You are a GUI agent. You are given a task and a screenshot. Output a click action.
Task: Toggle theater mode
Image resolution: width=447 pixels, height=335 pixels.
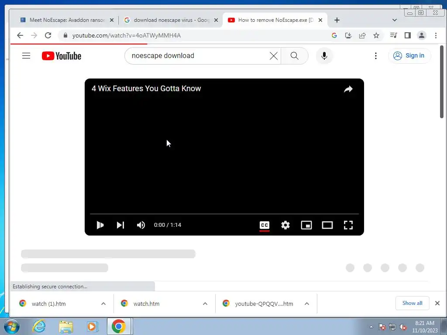pyautogui.click(x=327, y=225)
